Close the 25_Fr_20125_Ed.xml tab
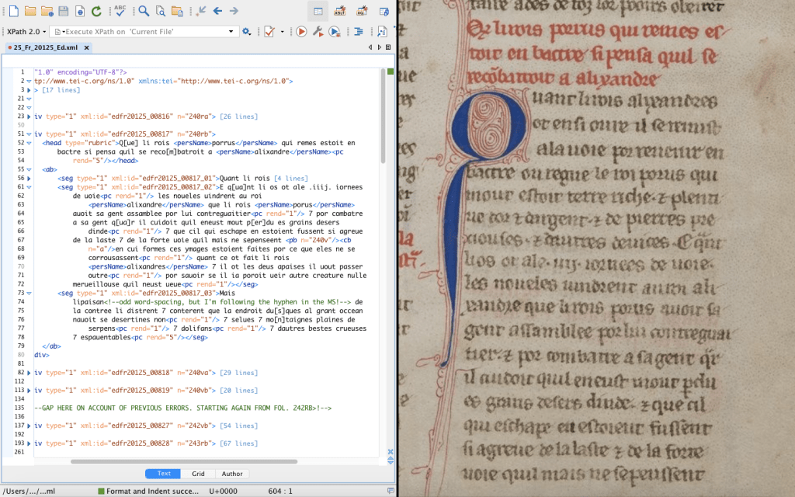 [87, 48]
